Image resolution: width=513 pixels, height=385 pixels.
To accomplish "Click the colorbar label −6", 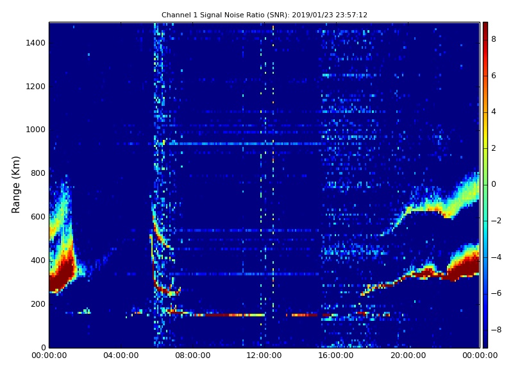I will click(496, 293).
